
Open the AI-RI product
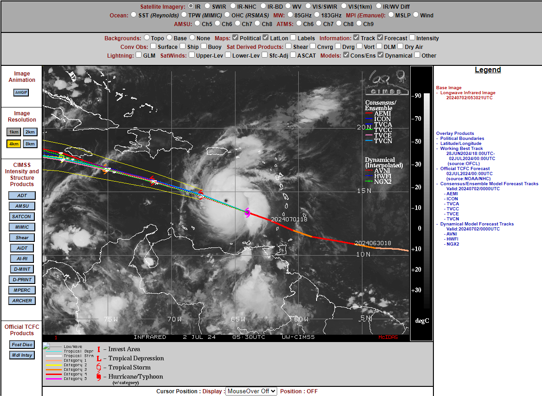(x=22, y=259)
